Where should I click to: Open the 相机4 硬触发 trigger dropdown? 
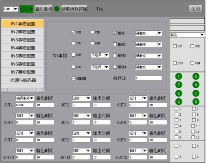pos(159,67)
